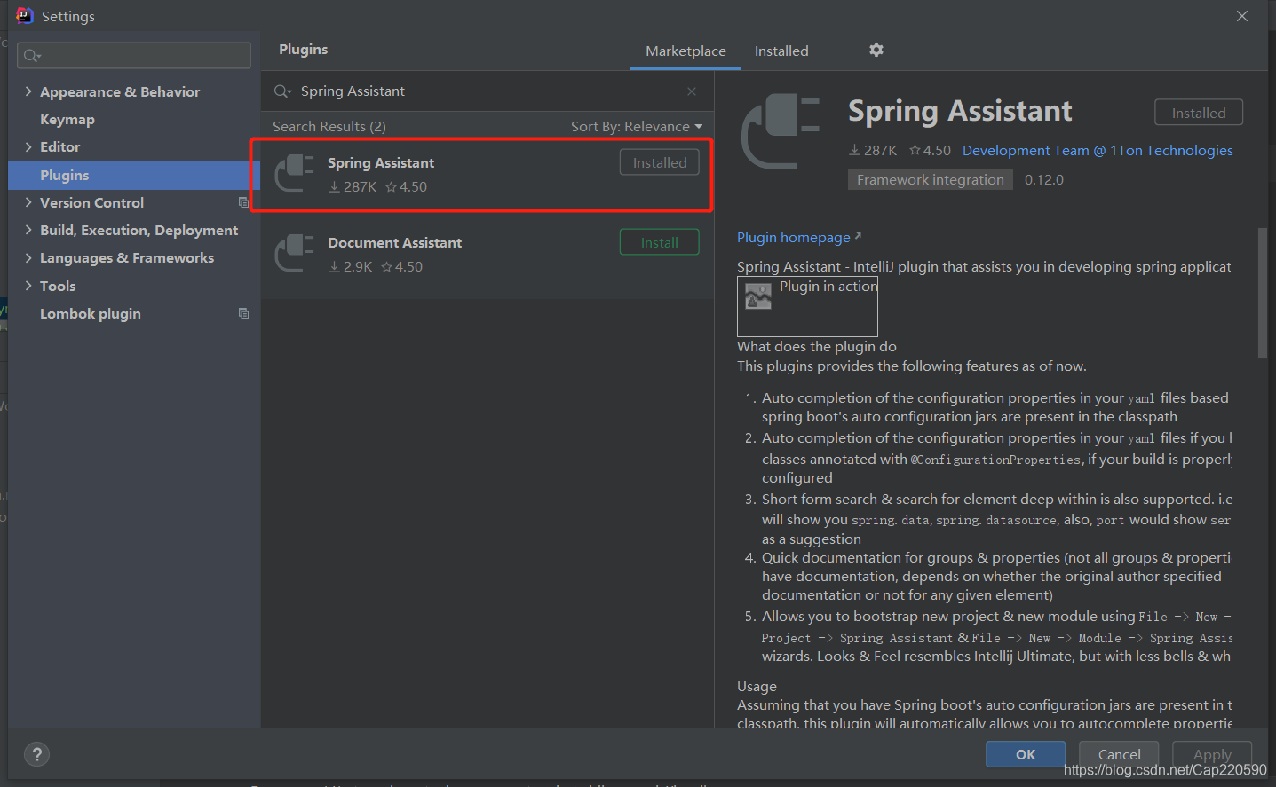
Task: Click the IntelliJ logo in title bar
Action: pos(24,15)
